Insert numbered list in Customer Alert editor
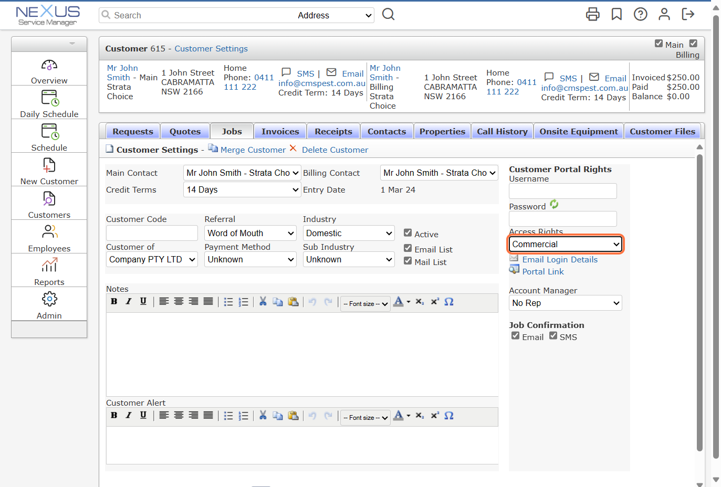Viewport: 721px width, 487px height. pyautogui.click(x=243, y=416)
